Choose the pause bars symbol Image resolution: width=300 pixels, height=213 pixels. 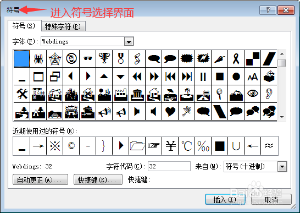tap(203, 77)
